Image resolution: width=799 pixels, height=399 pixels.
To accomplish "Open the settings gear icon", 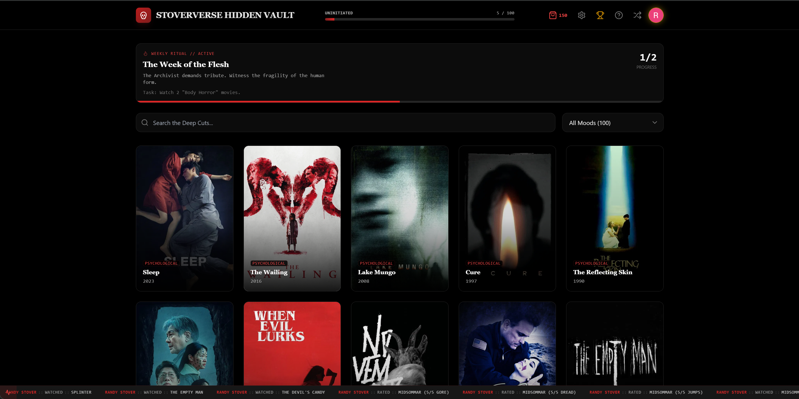I will click(x=582, y=15).
